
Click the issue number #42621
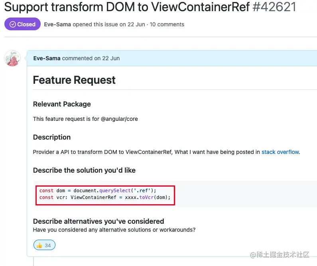[x=274, y=7]
